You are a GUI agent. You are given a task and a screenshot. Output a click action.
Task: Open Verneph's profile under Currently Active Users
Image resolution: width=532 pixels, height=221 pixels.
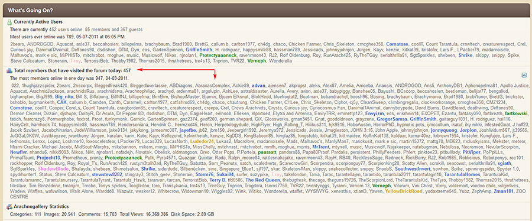pos(257,61)
